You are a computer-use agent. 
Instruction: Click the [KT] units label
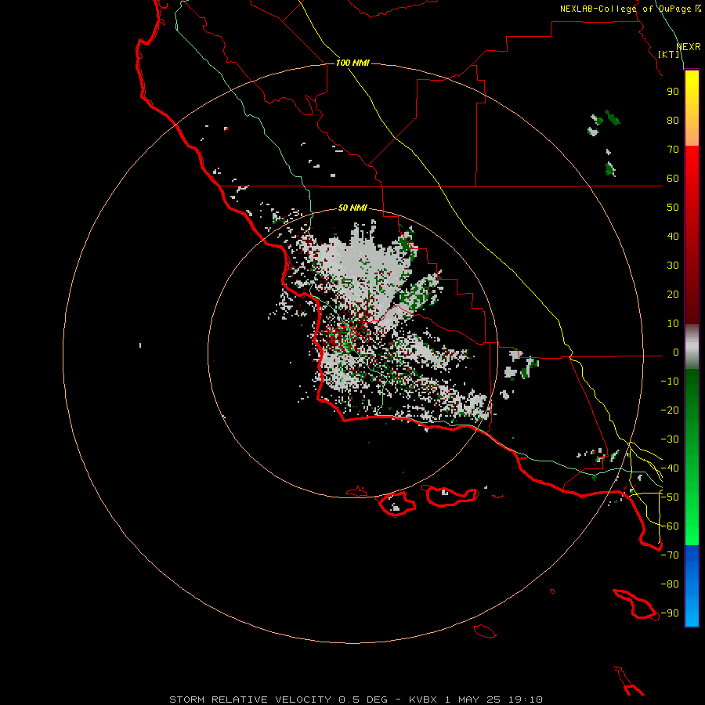click(669, 54)
